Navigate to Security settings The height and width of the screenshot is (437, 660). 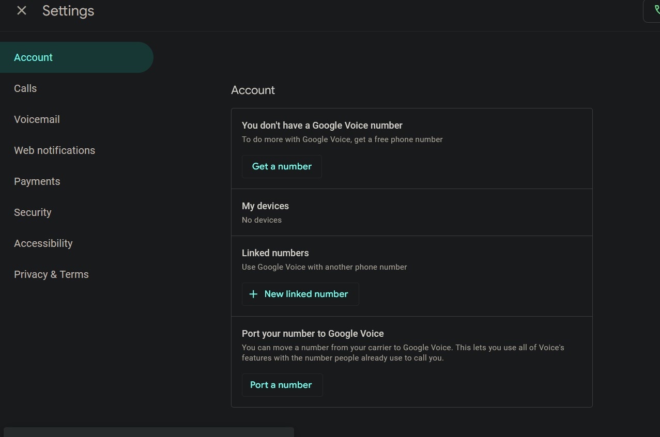tap(33, 212)
